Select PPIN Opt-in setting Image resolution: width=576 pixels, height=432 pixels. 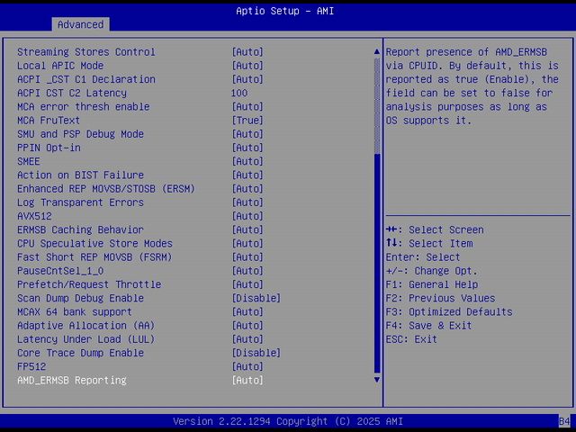click(49, 148)
